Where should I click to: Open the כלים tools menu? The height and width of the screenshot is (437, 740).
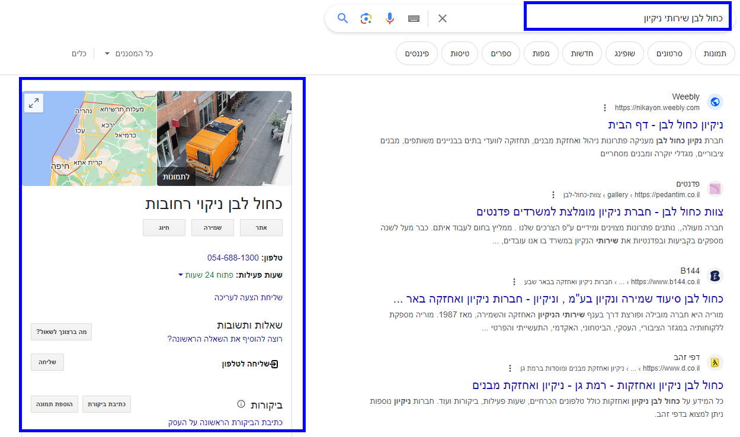(x=79, y=54)
